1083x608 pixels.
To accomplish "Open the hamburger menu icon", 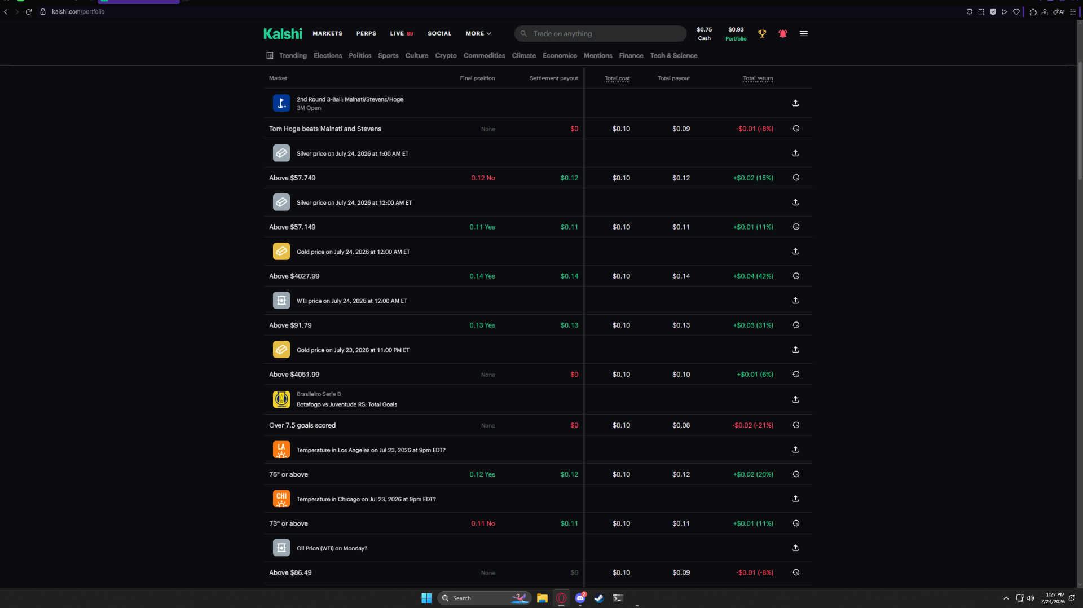I will tap(803, 34).
